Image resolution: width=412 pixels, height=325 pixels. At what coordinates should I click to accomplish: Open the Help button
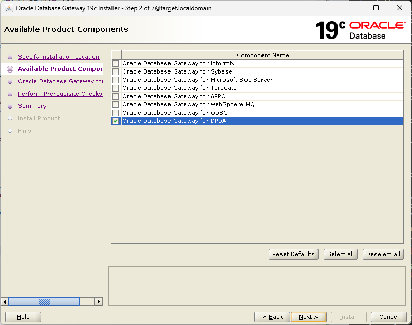pos(23,317)
